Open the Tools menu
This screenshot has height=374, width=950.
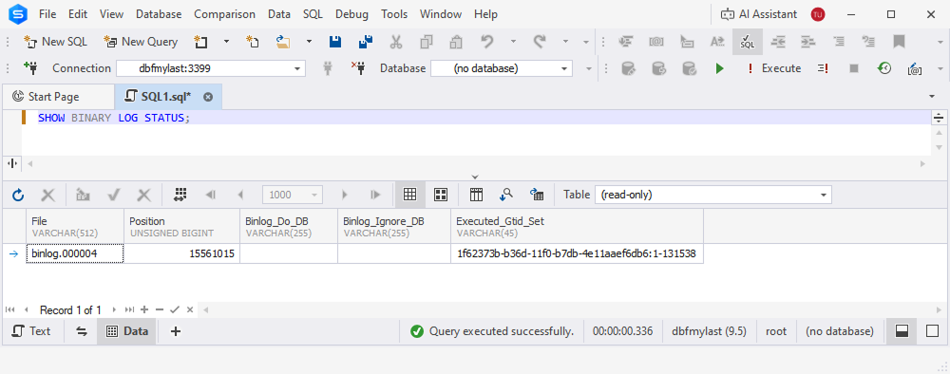394,14
